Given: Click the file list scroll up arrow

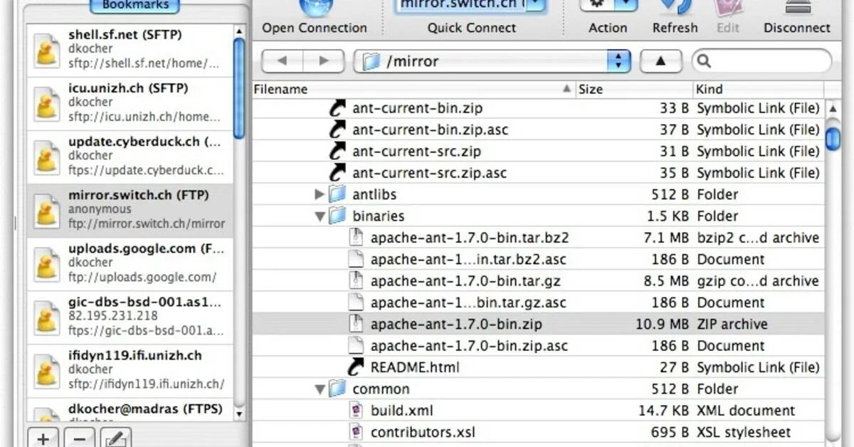Looking at the screenshot, I should coord(832,109).
